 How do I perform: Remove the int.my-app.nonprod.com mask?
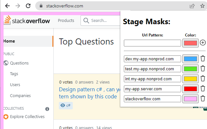tap(203, 79)
